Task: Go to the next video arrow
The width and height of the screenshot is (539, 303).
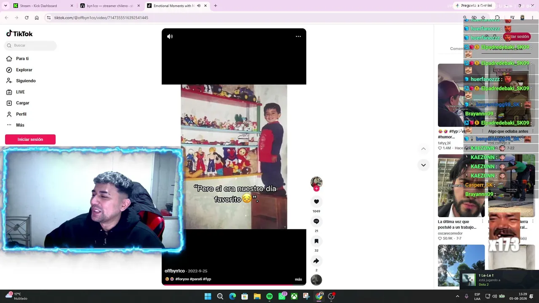Action: click(423, 165)
